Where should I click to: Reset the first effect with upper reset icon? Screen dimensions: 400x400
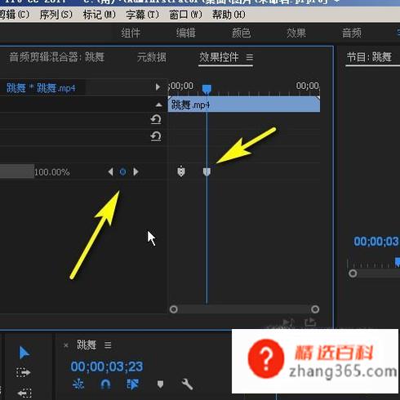tap(156, 119)
